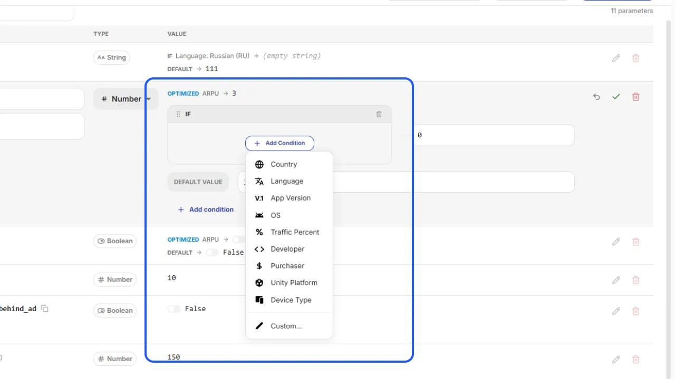This screenshot has height=379, width=675.
Task: Click the lower Add condition link
Action: point(206,210)
